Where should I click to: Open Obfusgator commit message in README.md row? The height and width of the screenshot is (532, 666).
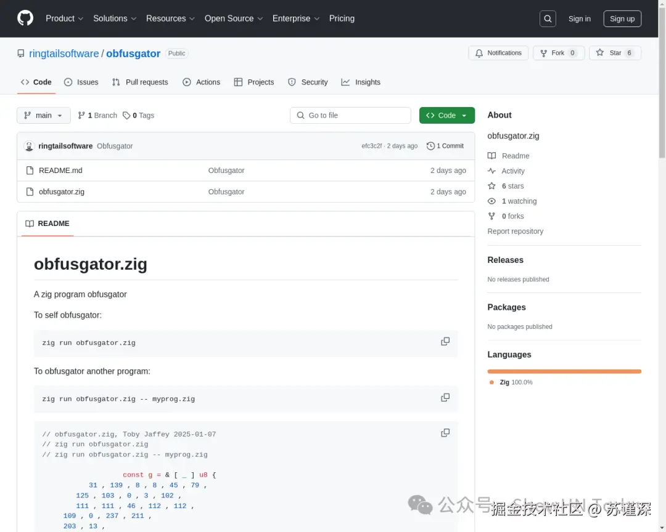point(226,171)
